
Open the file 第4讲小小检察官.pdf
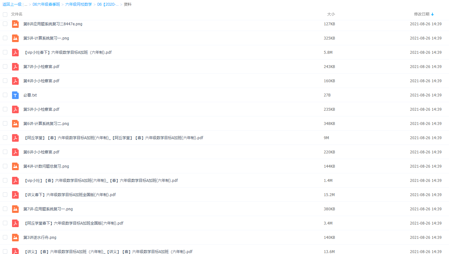pyautogui.click(x=41, y=81)
